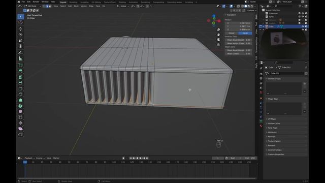Switch to the UV Editing workspace tab

(96, 2)
